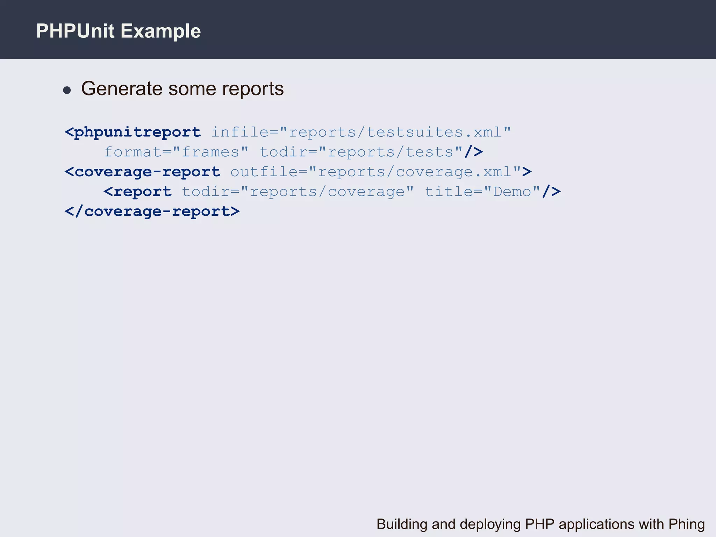This screenshot has height=537, width=716.
Task: Click the coverage-report opening tag
Action: point(143,172)
